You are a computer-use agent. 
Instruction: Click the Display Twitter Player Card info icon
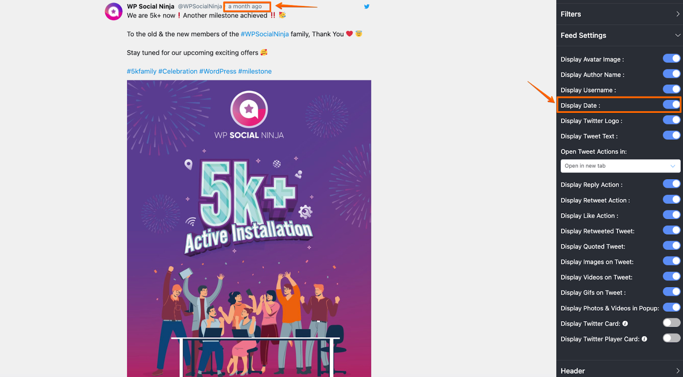[x=644, y=339]
